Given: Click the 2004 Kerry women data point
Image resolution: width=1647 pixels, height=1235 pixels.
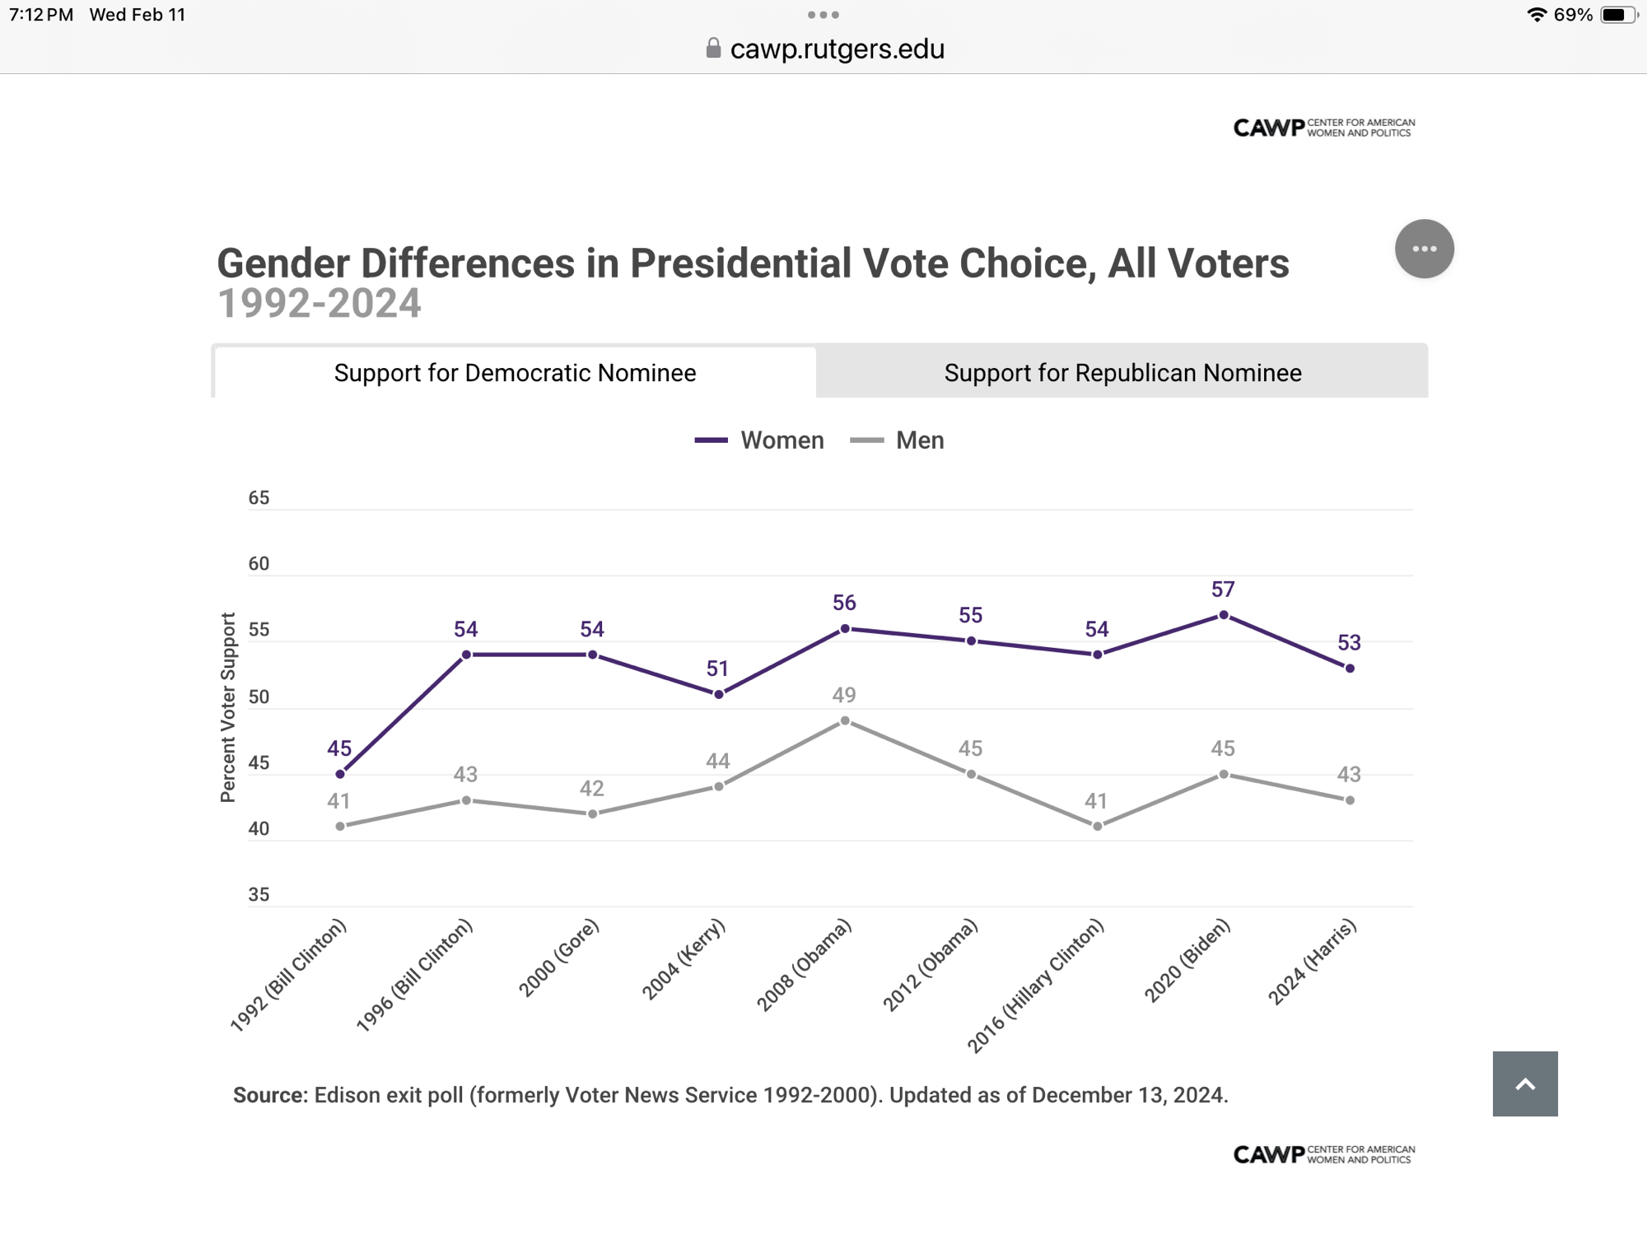Looking at the screenshot, I should [x=719, y=694].
